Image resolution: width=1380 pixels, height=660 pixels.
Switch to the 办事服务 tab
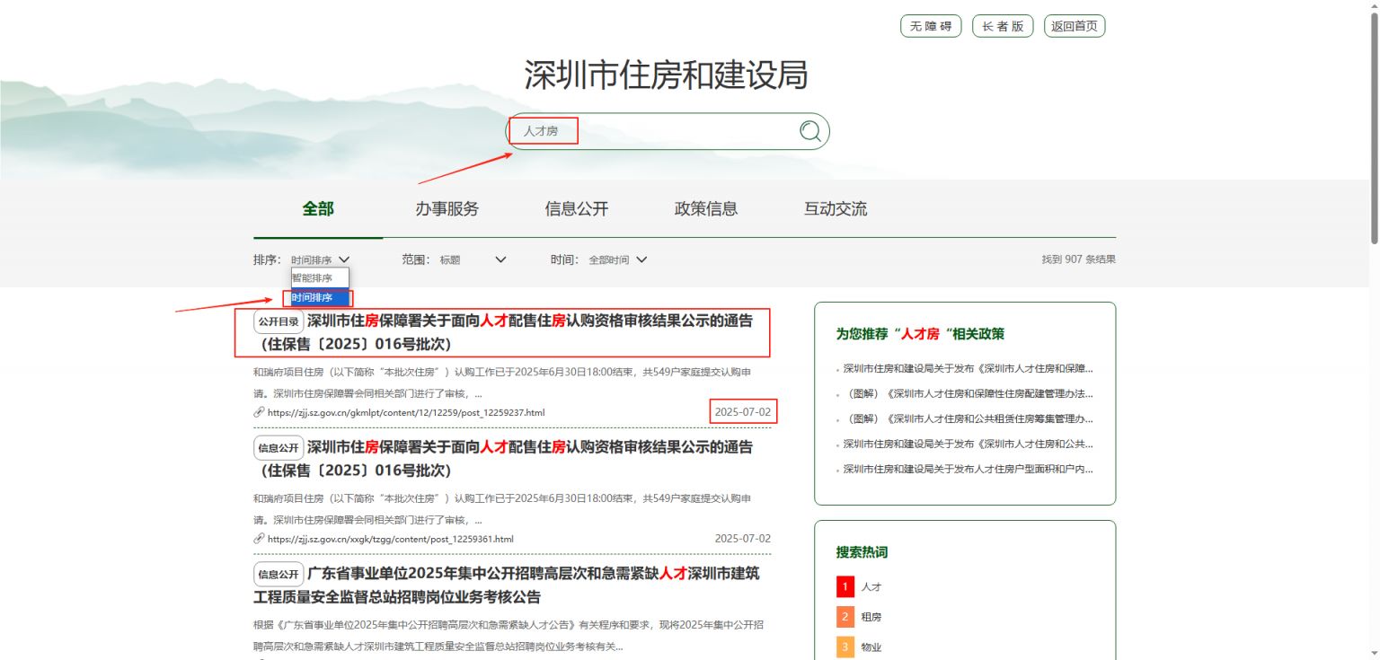(x=447, y=208)
